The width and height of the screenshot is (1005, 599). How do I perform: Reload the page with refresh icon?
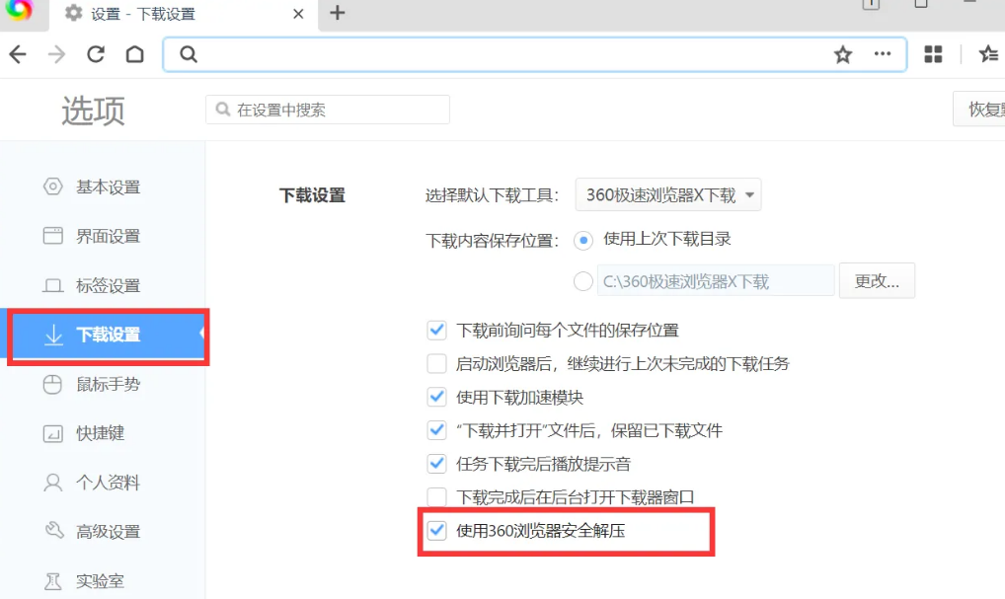(96, 54)
